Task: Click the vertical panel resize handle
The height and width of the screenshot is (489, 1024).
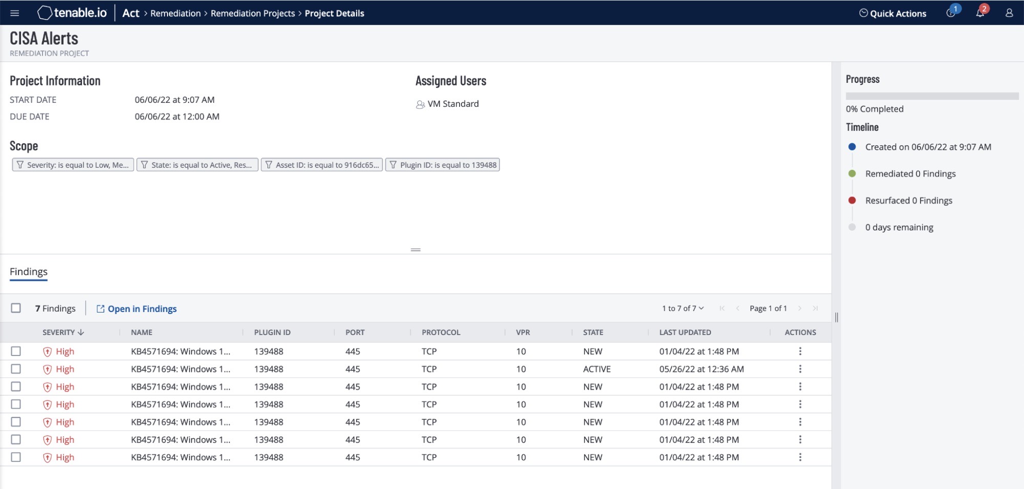Action: pos(836,317)
